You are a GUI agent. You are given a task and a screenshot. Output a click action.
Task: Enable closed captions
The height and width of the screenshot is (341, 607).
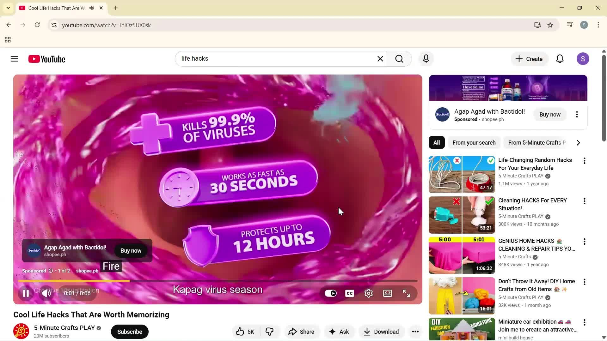(349, 293)
